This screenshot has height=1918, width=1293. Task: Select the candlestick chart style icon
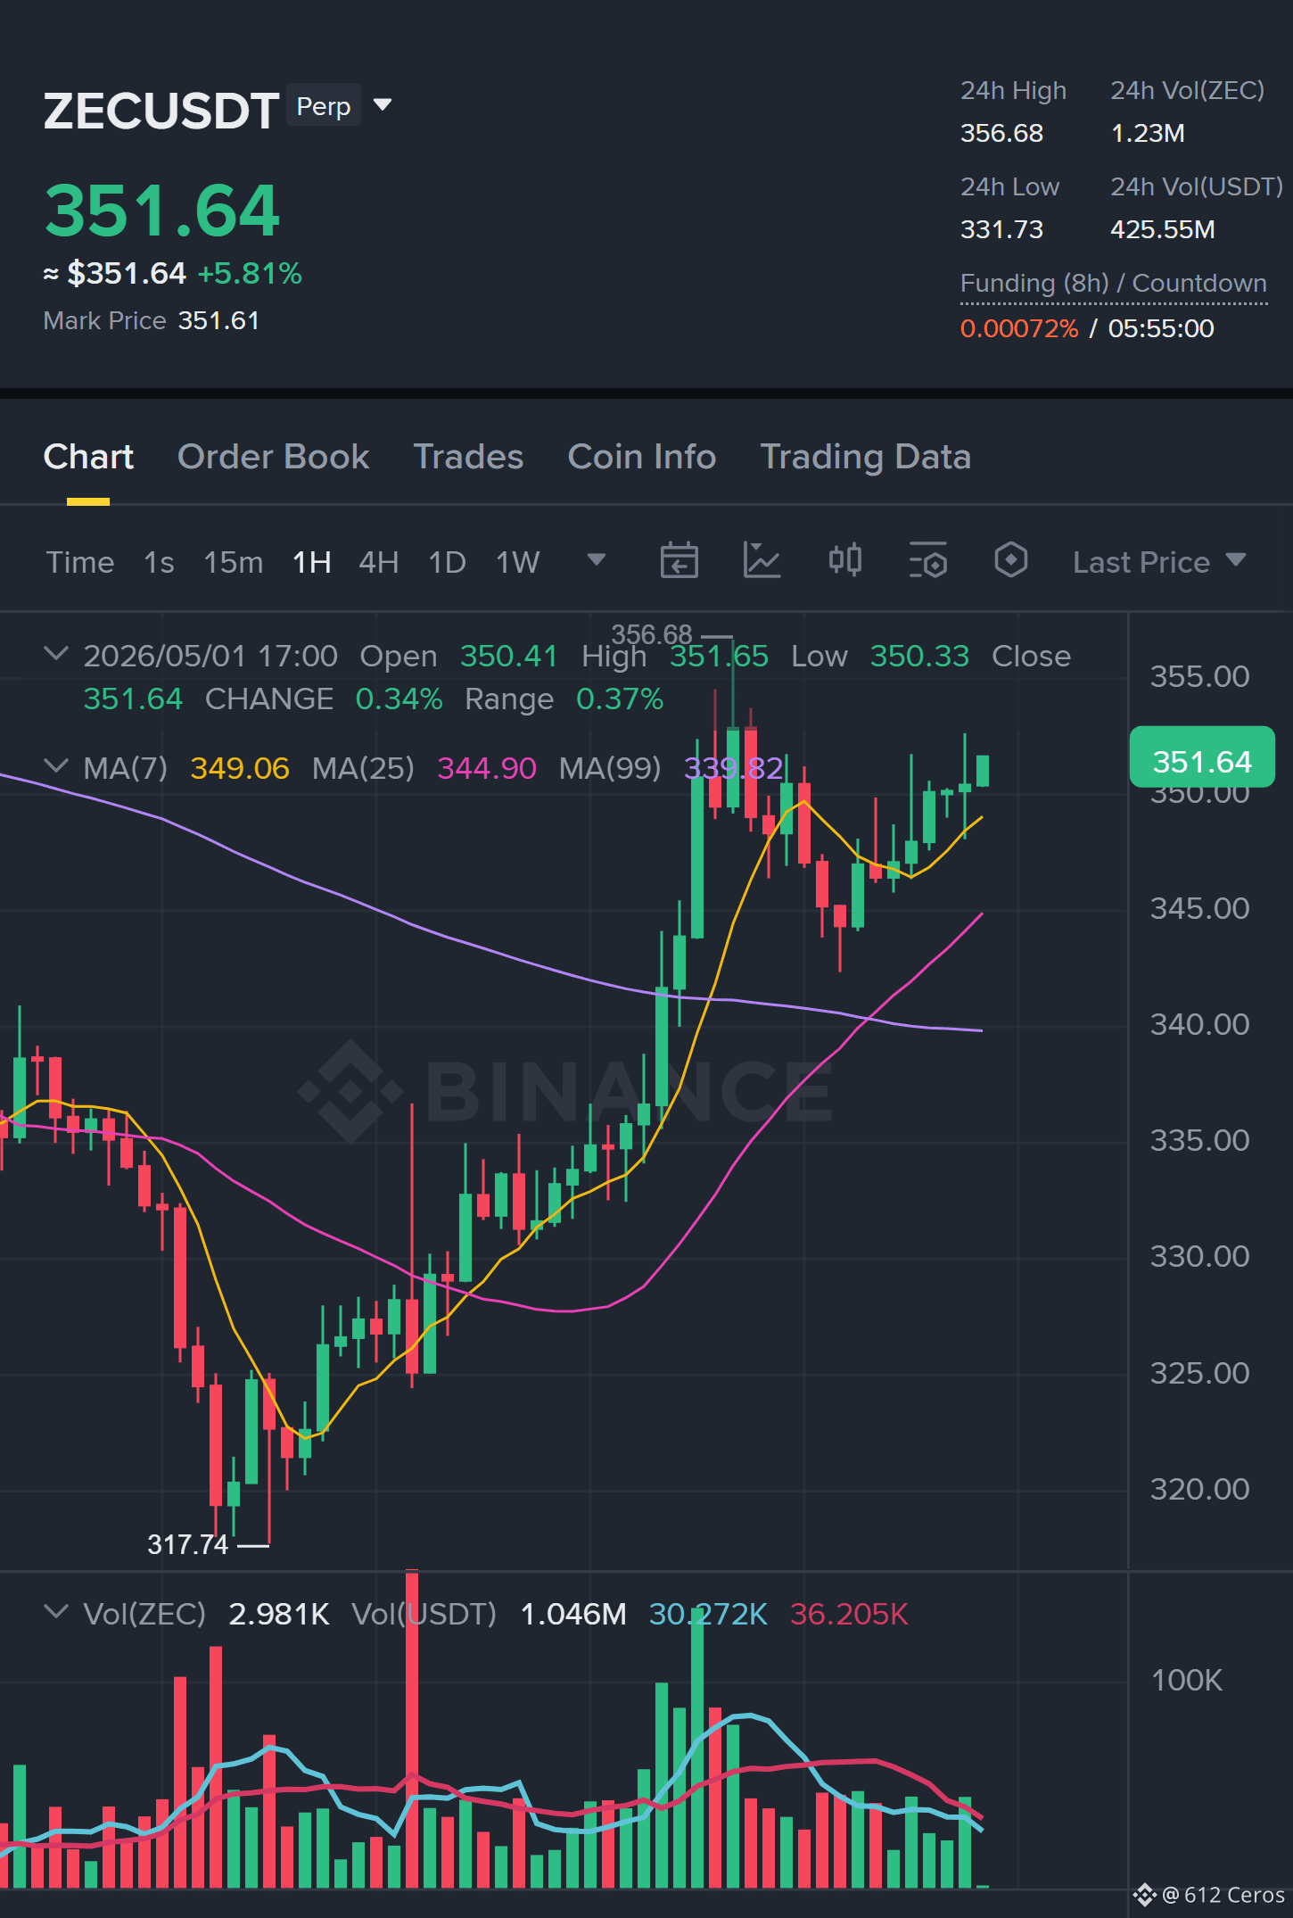coord(844,561)
